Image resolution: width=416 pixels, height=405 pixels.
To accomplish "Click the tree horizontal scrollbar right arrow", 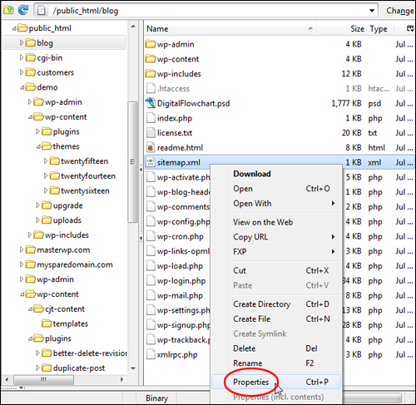I will (121, 379).
